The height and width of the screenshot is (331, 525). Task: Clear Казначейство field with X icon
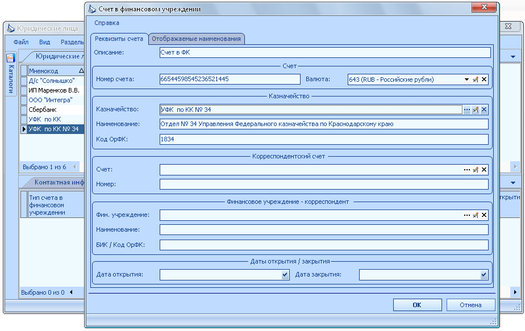click(x=484, y=110)
